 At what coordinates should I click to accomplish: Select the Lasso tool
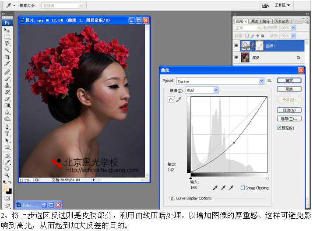(x=7, y=43)
